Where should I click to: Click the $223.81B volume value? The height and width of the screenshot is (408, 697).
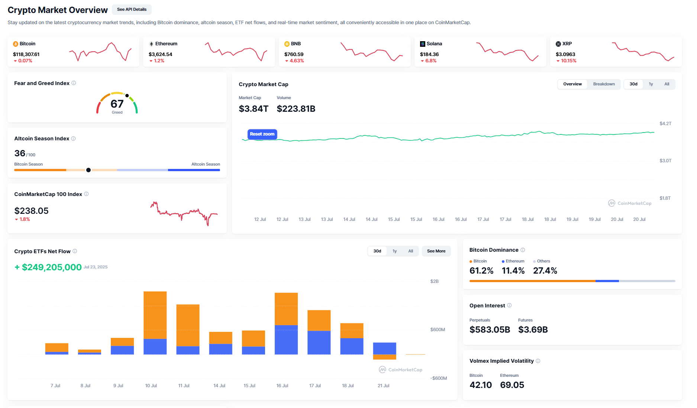point(296,109)
